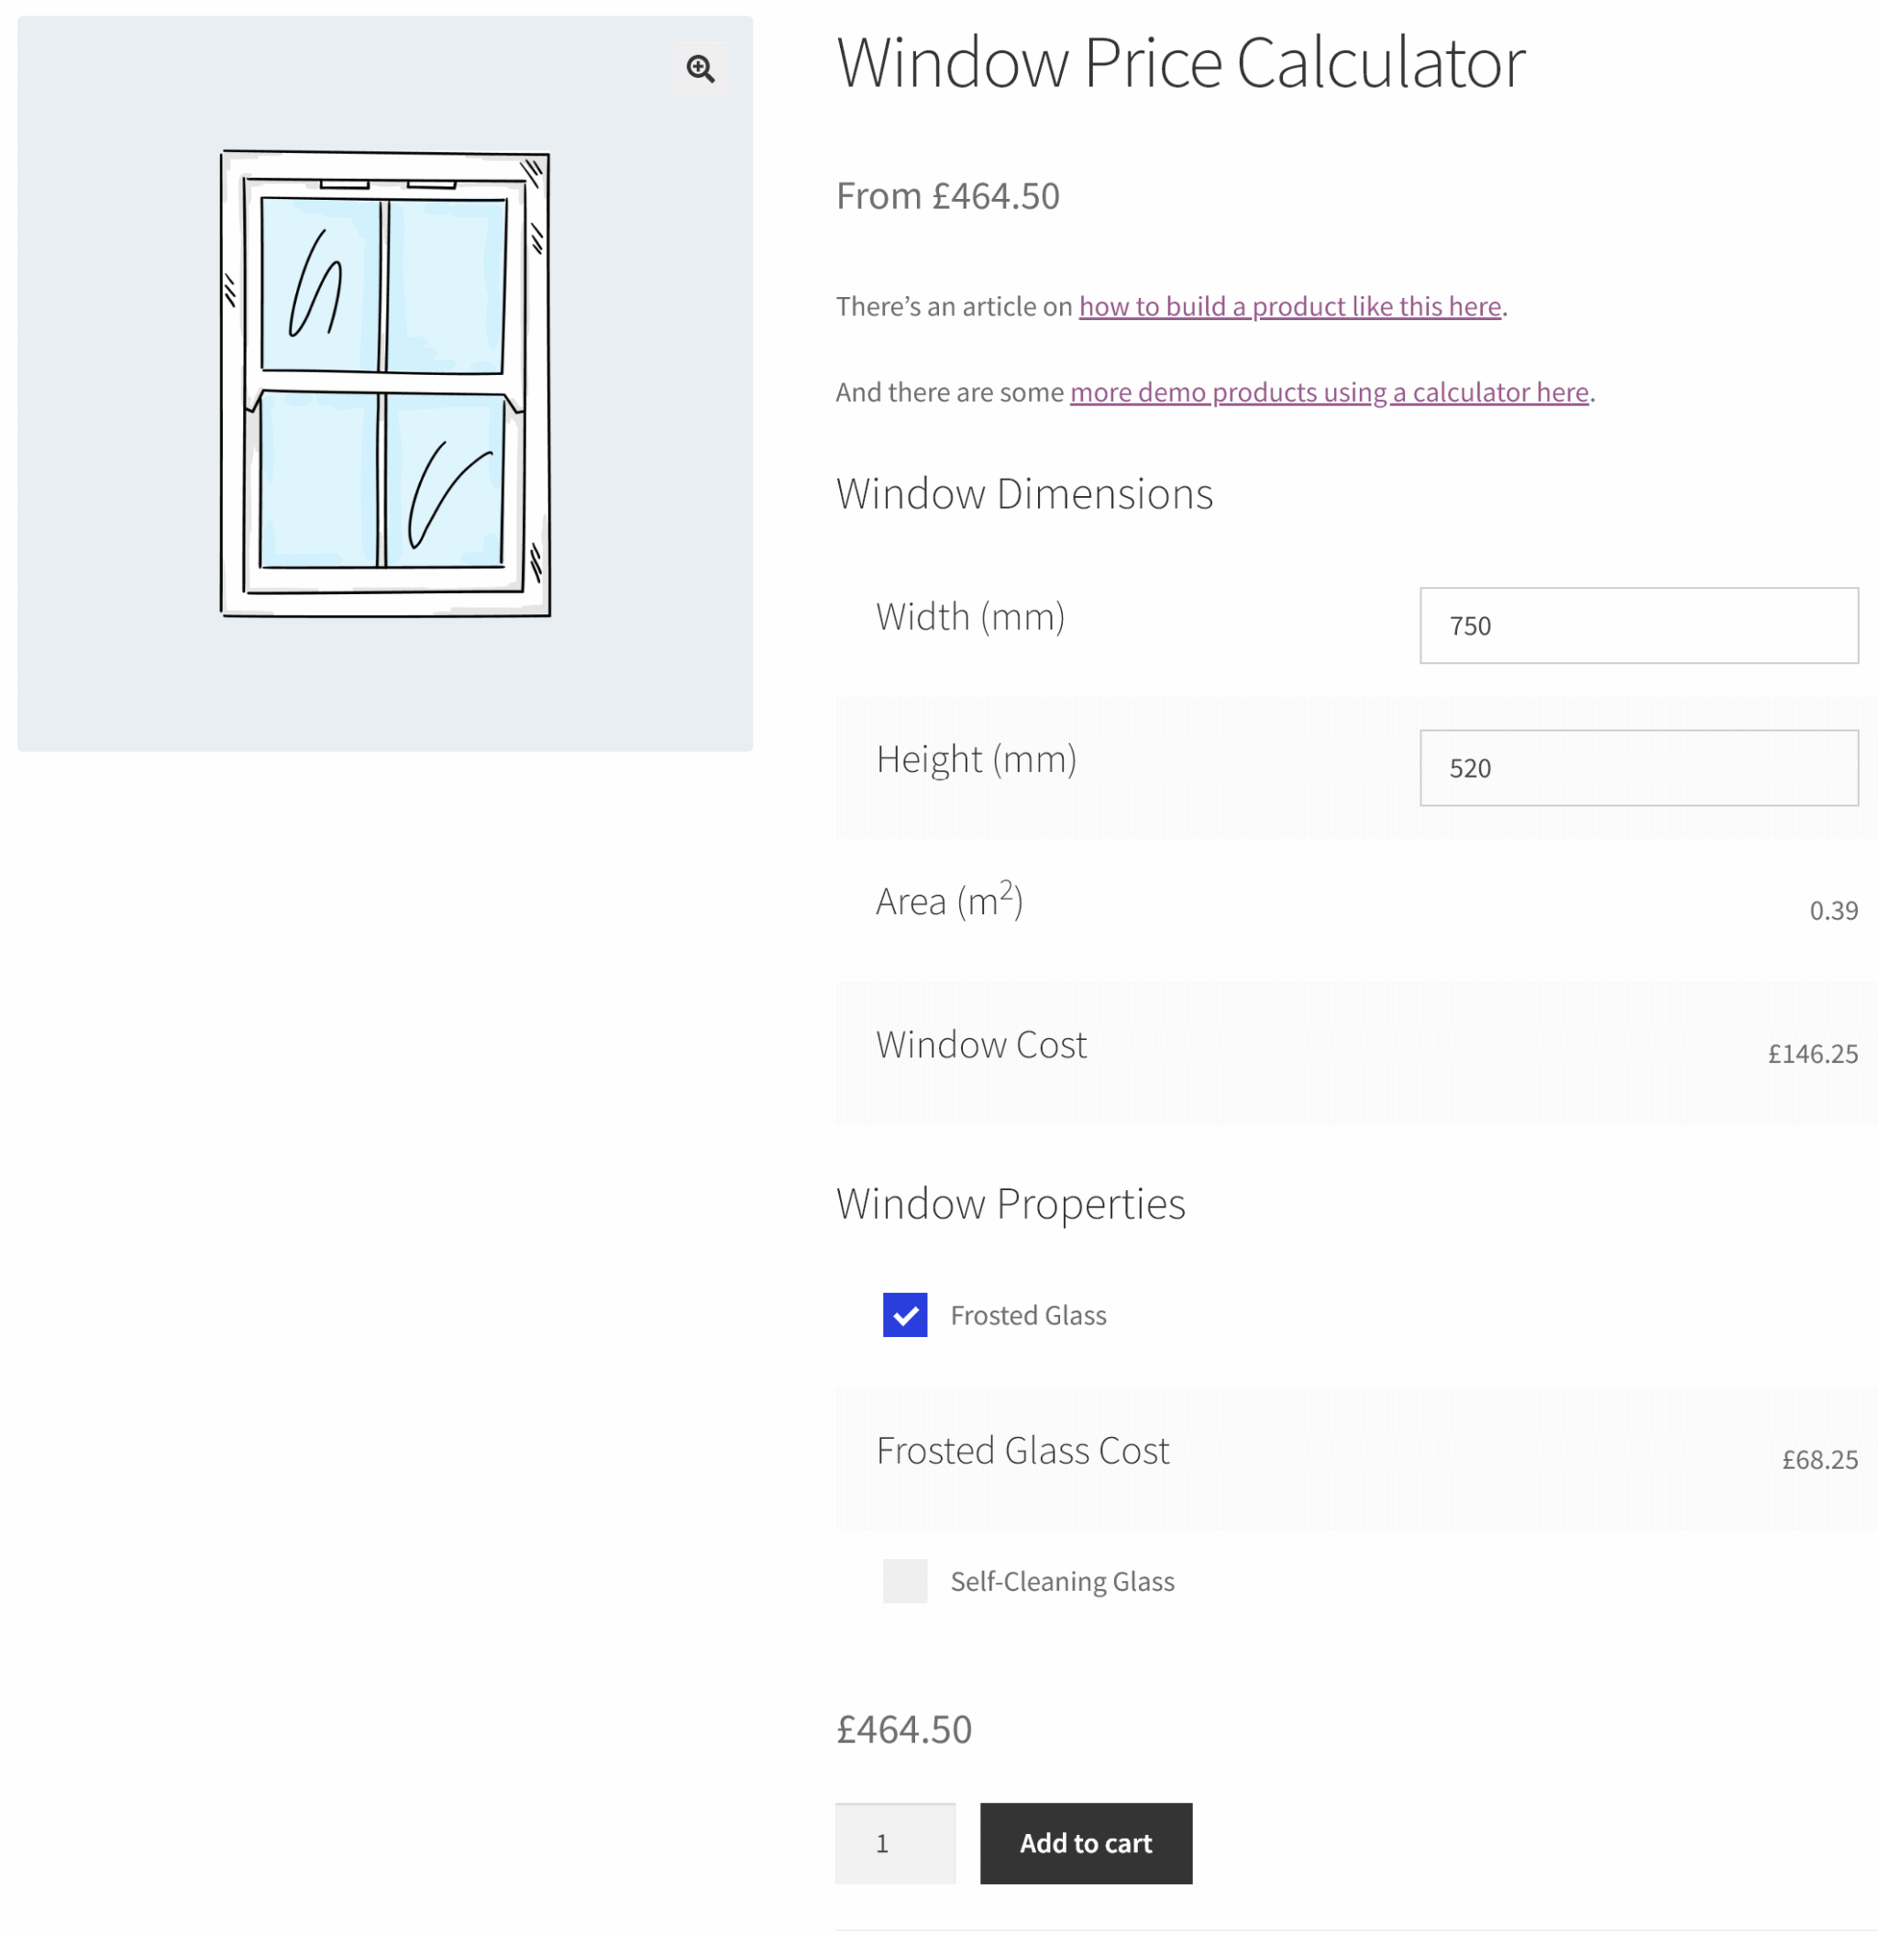This screenshot has height=1933, width=1878.
Task: Select the £464.50 total price text
Action: tap(903, 1728)
